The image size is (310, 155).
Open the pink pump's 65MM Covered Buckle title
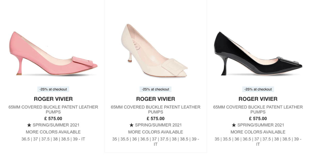pos(53,110)
